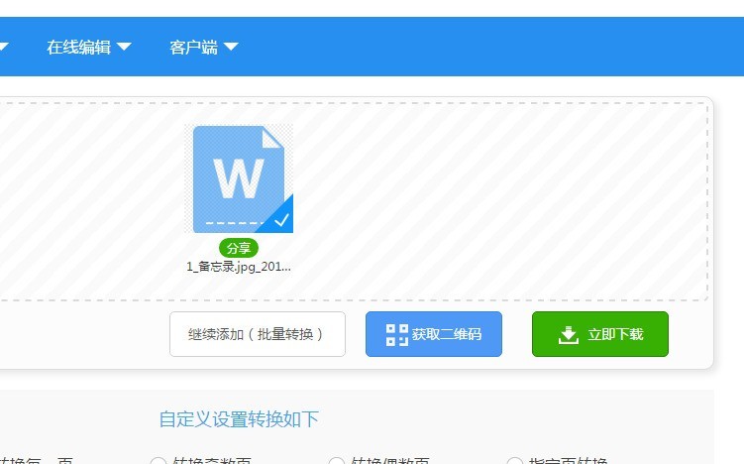Click the 立即下载 download button

(600, 334)
